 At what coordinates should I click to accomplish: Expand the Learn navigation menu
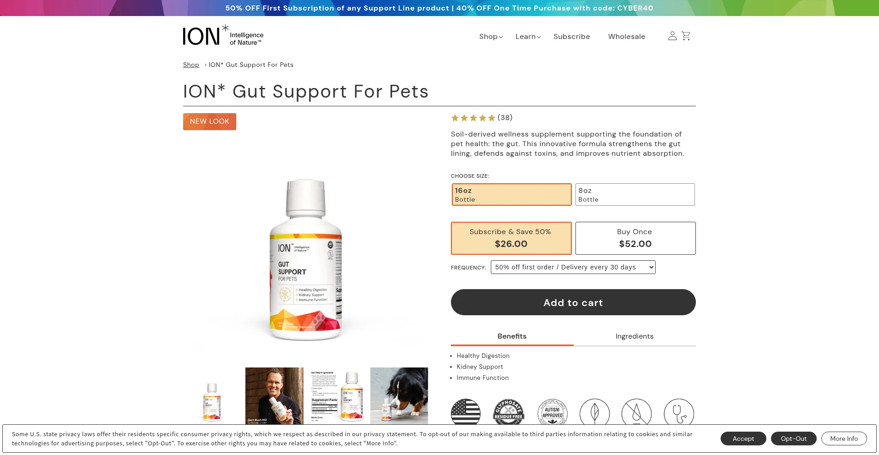click(x=528, y=37)
